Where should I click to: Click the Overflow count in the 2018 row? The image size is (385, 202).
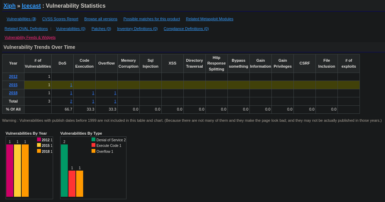115,93
